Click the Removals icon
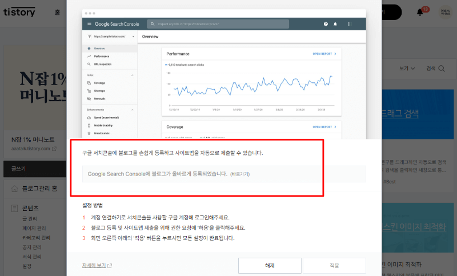Viewport: 457px width, 276px height. click(x=89, y=99)
